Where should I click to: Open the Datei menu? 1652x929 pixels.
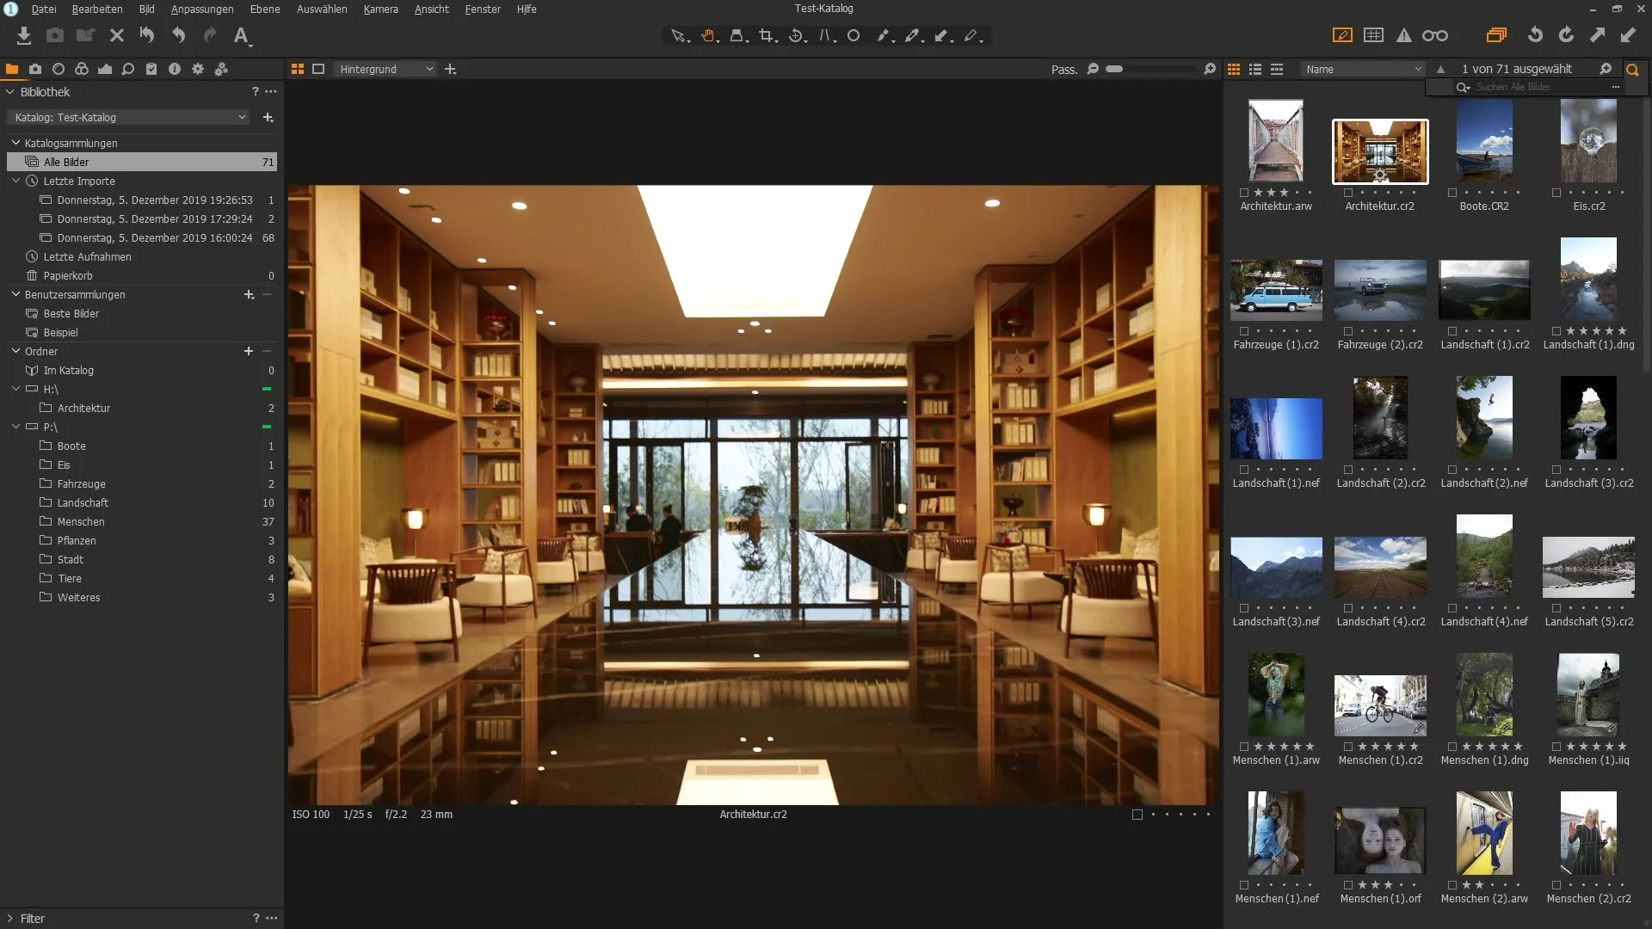point(44,9)
